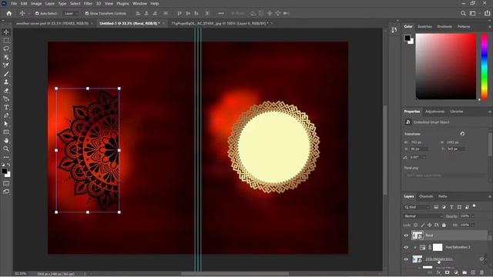Select the Horizontal Type tool
Viewport: 493px width, 277px height.
6,107
